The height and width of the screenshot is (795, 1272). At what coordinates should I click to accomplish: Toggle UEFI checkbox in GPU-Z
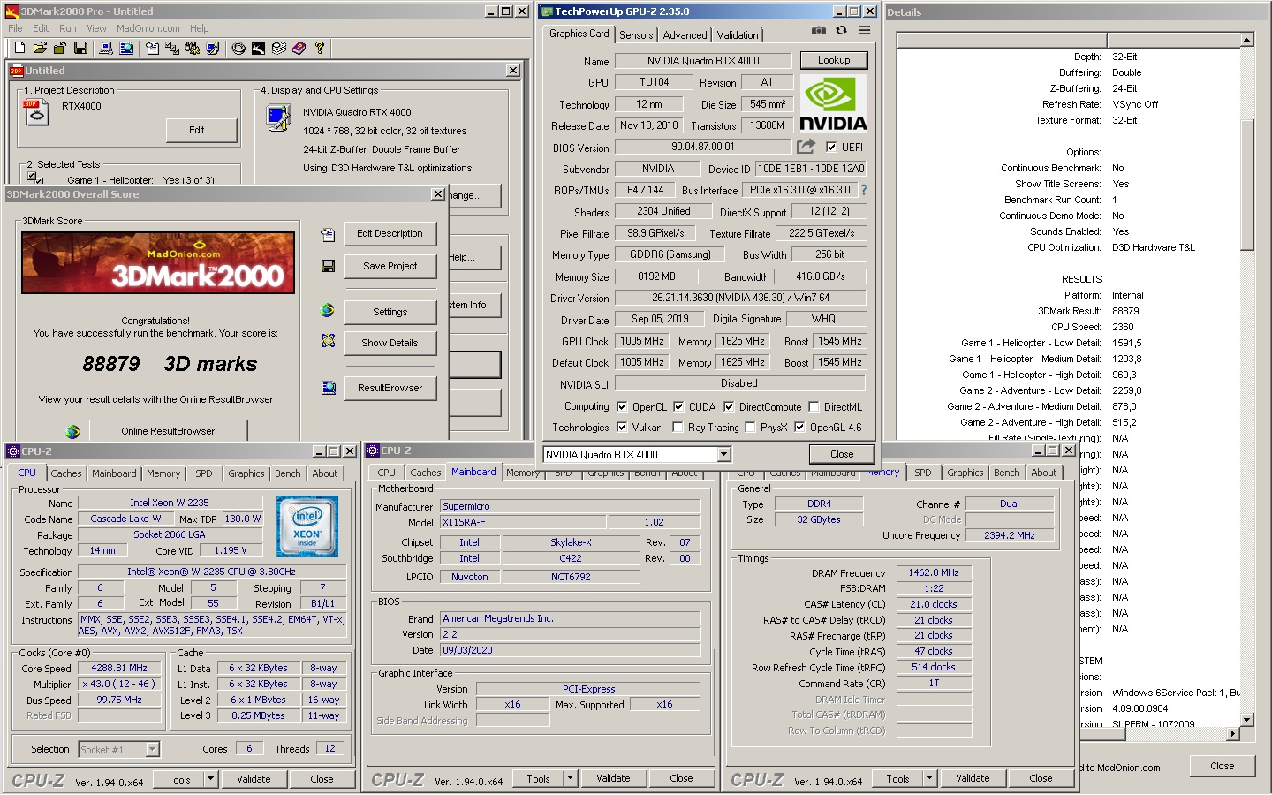831,147
